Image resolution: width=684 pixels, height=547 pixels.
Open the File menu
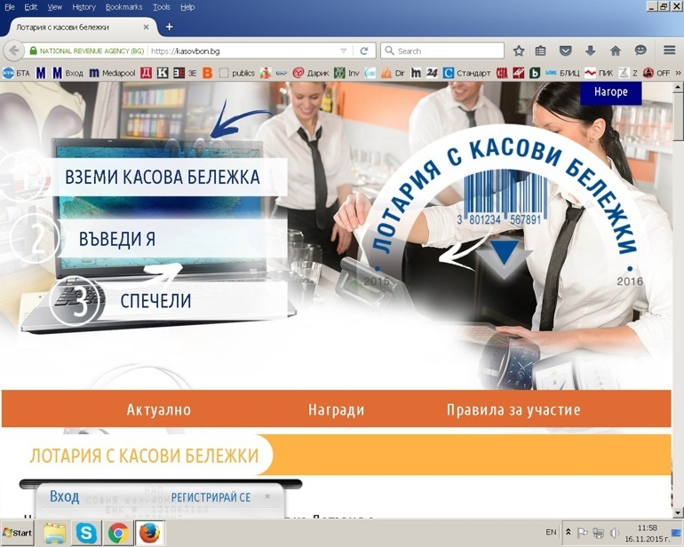9,7
